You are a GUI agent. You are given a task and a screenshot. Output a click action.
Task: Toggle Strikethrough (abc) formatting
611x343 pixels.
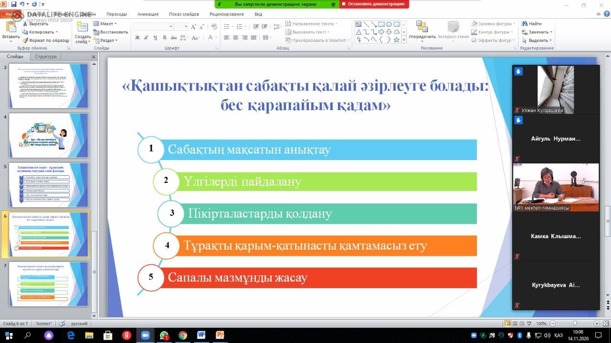[174, 38]
